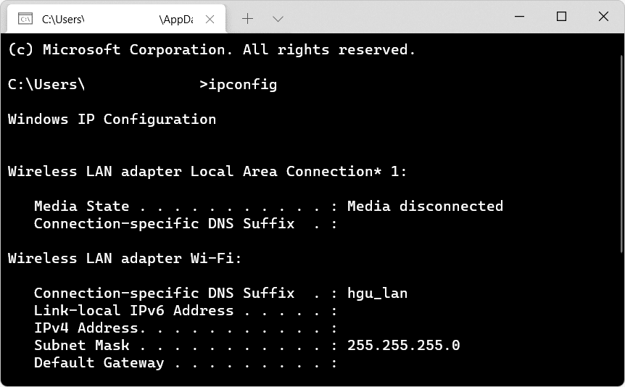Click the hgu_lan DNS suffix value
This screenshot has height=387, width=625.
(377, 294)
